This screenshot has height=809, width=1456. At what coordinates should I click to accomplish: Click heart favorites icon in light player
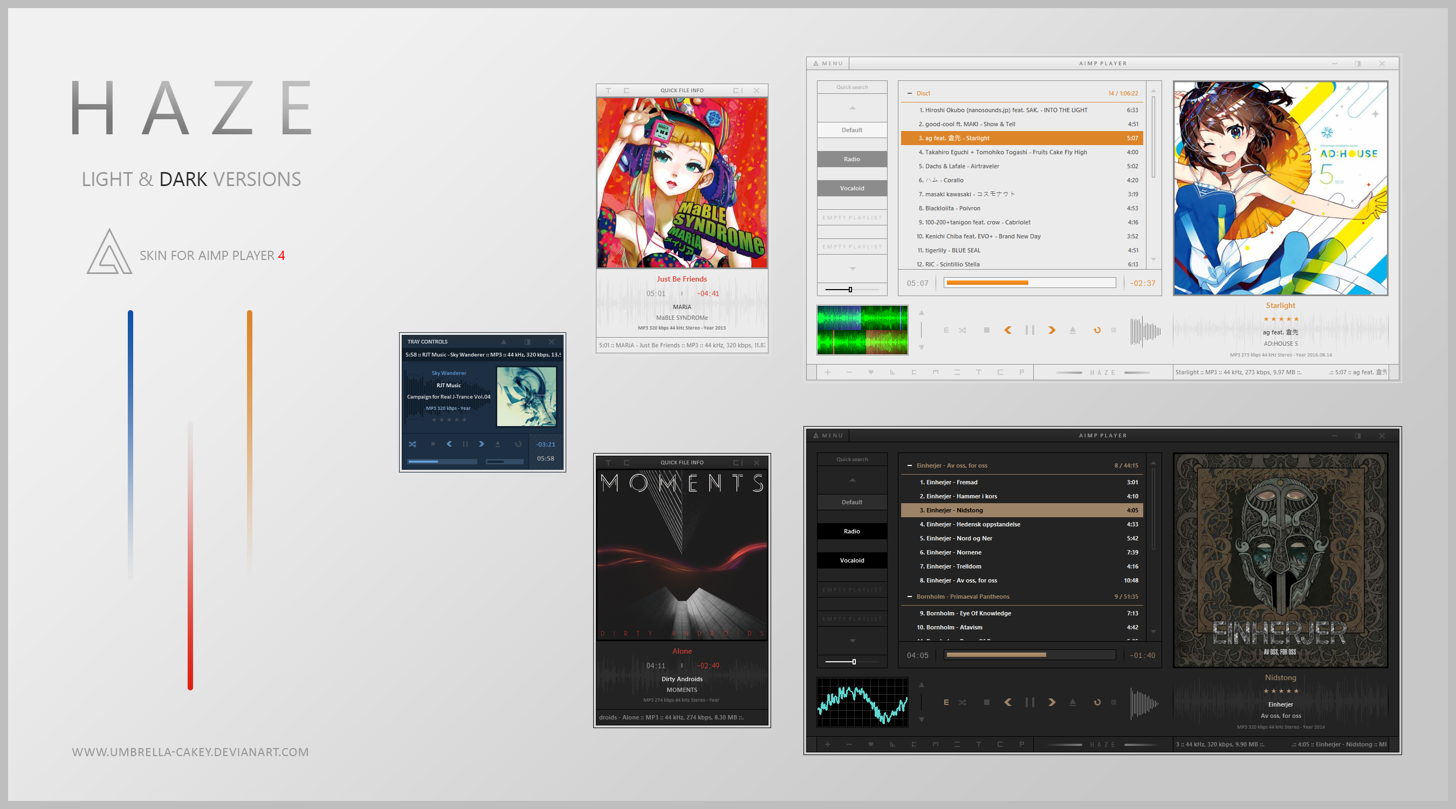(x=870, y=372)
